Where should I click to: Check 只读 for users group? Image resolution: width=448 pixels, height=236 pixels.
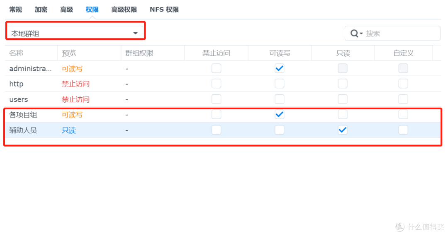(x=343, y=99)
